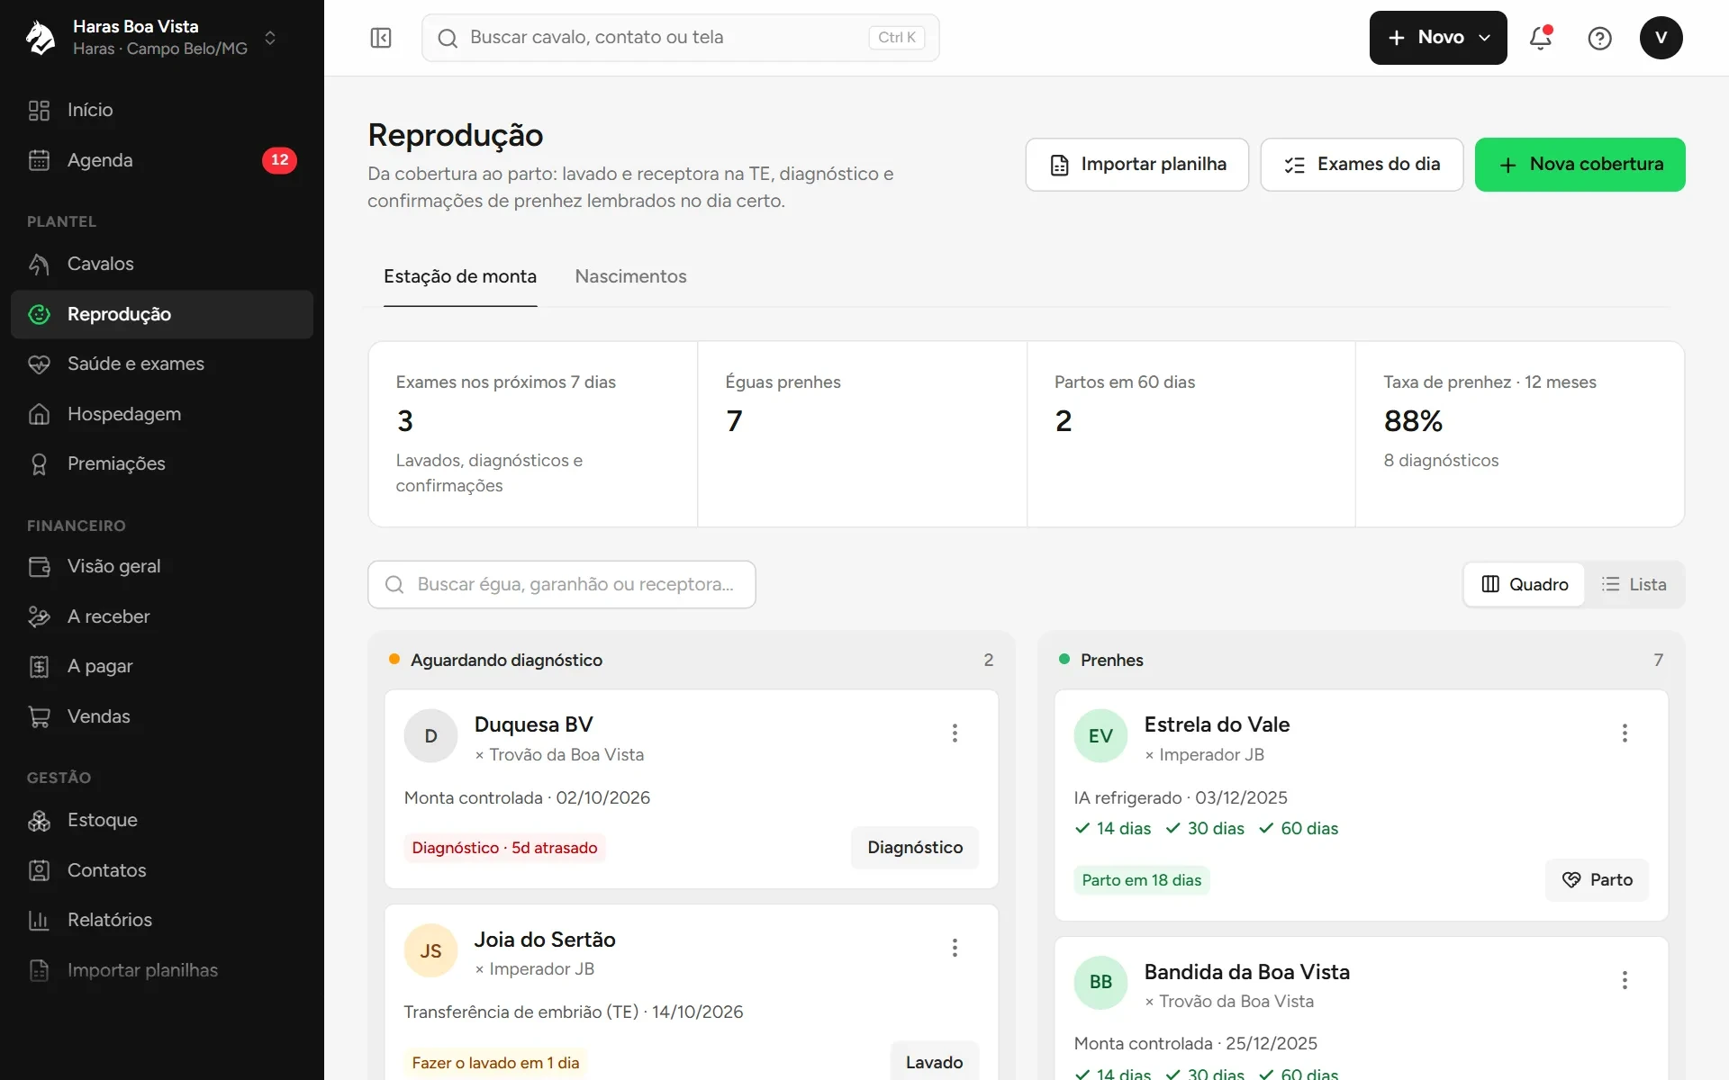Open Estoque in the sidebar
The width and height of the screenshot is (1729, 1080).
[162, 820]
